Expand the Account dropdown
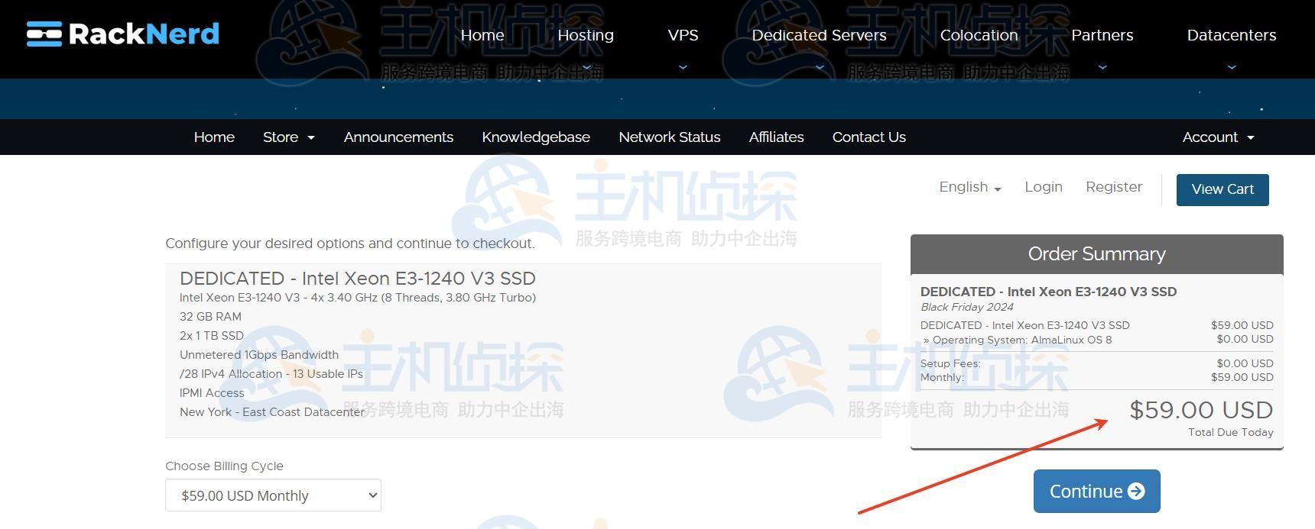The image size is (1315, 529). click(x=1218, y=137)
